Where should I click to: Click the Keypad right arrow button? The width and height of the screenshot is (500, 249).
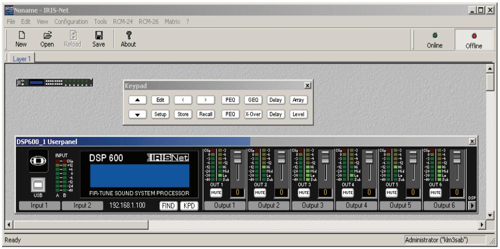click(206, 100)
